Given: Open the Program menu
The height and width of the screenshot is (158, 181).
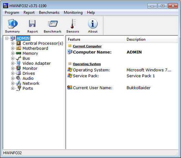Looking at the screenshot, I should tap(12, 13).
